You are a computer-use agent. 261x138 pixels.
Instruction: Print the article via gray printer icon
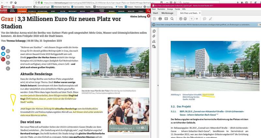point(8,57)
